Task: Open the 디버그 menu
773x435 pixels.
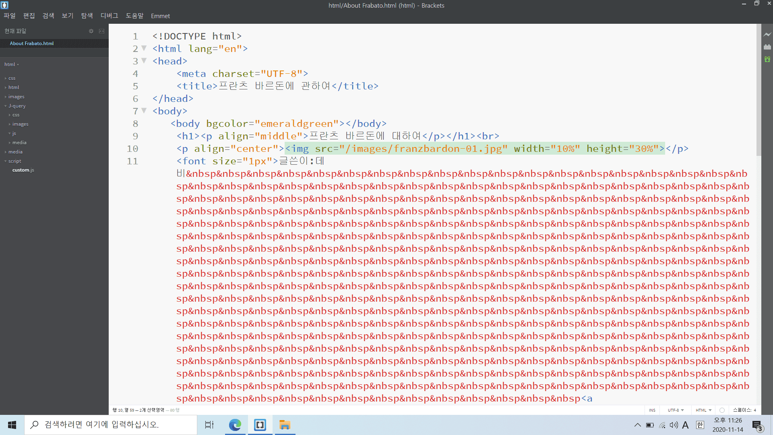Action: point(109,16)
